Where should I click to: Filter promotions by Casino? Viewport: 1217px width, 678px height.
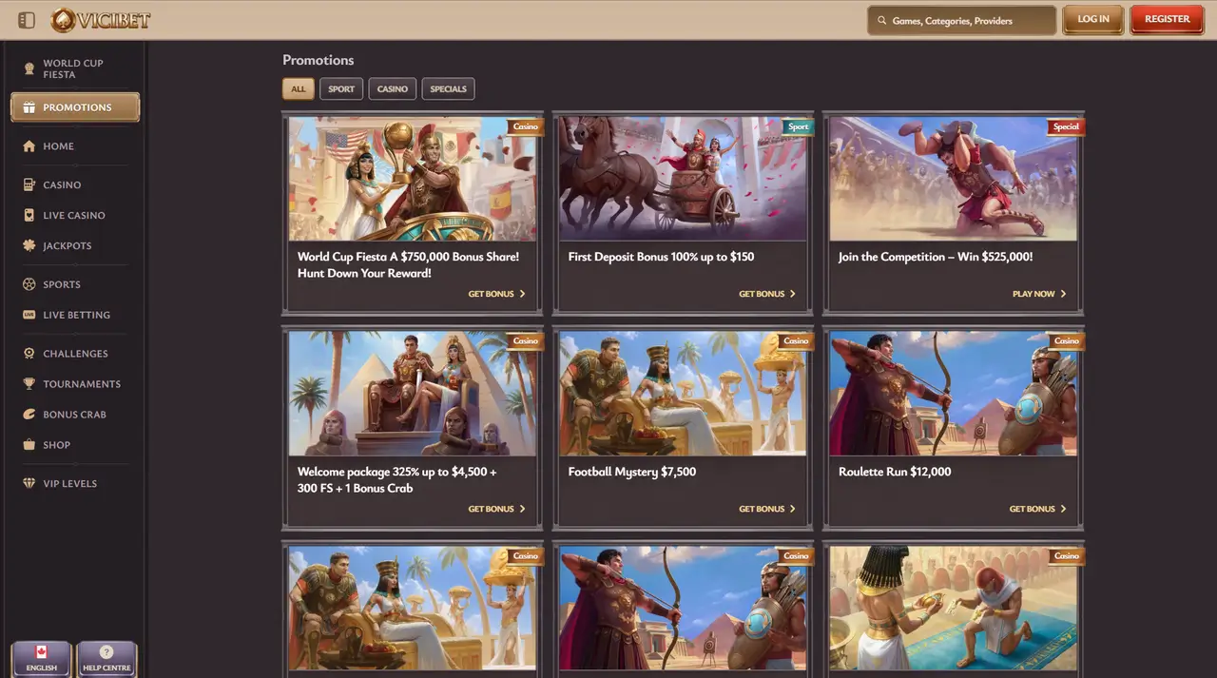393,89
